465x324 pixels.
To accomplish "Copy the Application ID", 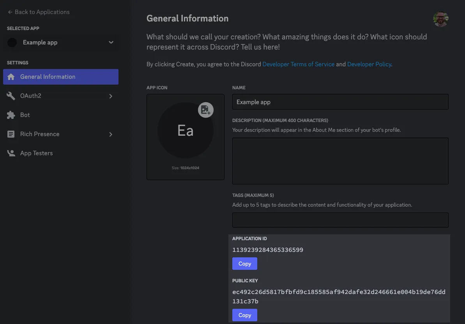I will pos(244,264).
